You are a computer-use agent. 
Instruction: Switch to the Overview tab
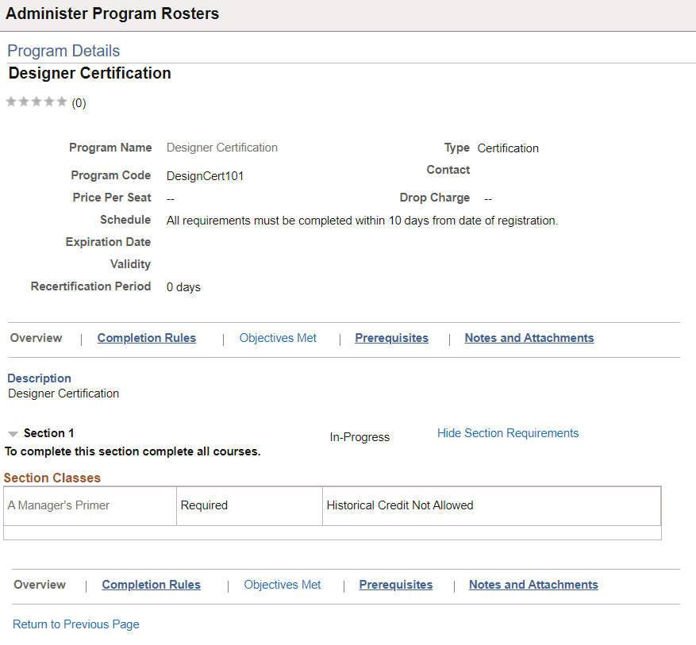(x=36, y=337)
